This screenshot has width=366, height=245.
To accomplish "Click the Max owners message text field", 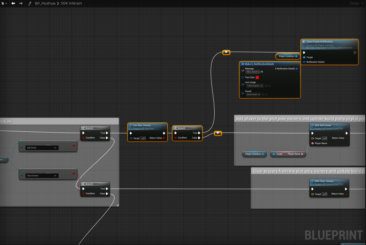I will [x=253, y=72].
